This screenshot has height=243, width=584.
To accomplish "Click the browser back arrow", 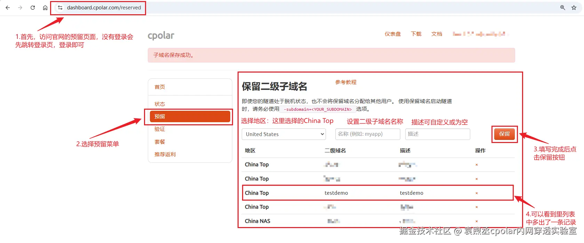I will click(8, 8).
